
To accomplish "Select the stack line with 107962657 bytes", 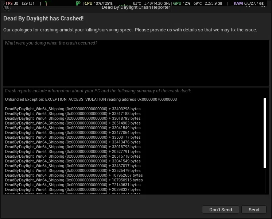I will tap(74, 175).
